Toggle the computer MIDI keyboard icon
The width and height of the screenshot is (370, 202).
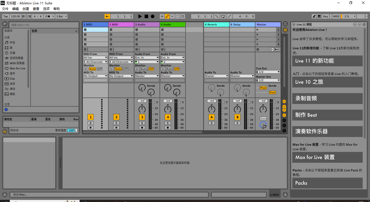319,17
